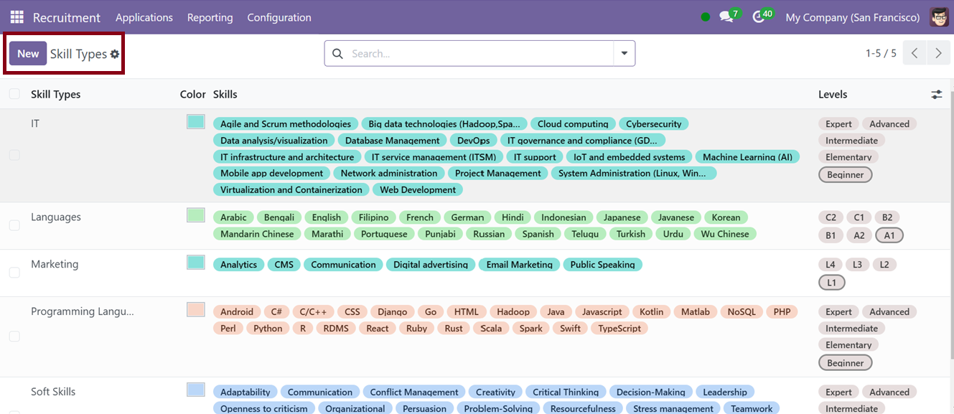Tick the checkbox for the Marketing row
Viewport: 954px width, 414px height.
[x=14, y=273]
